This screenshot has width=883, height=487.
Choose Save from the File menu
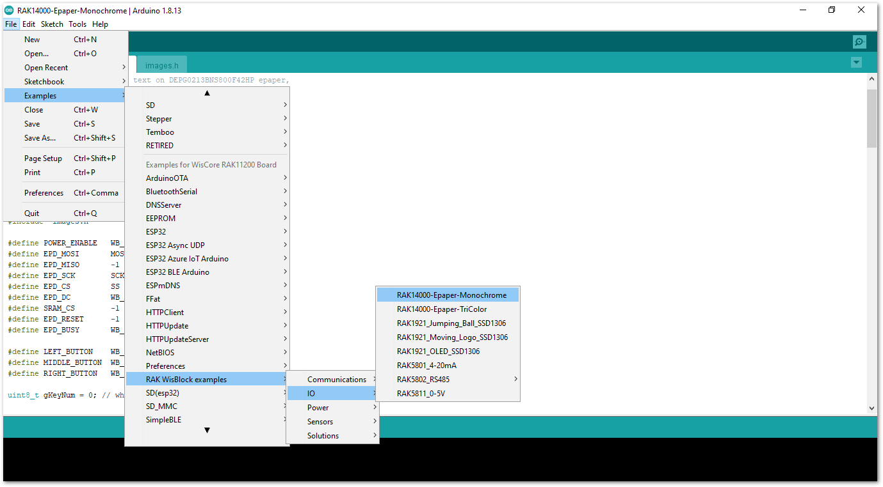coord(65,124)
